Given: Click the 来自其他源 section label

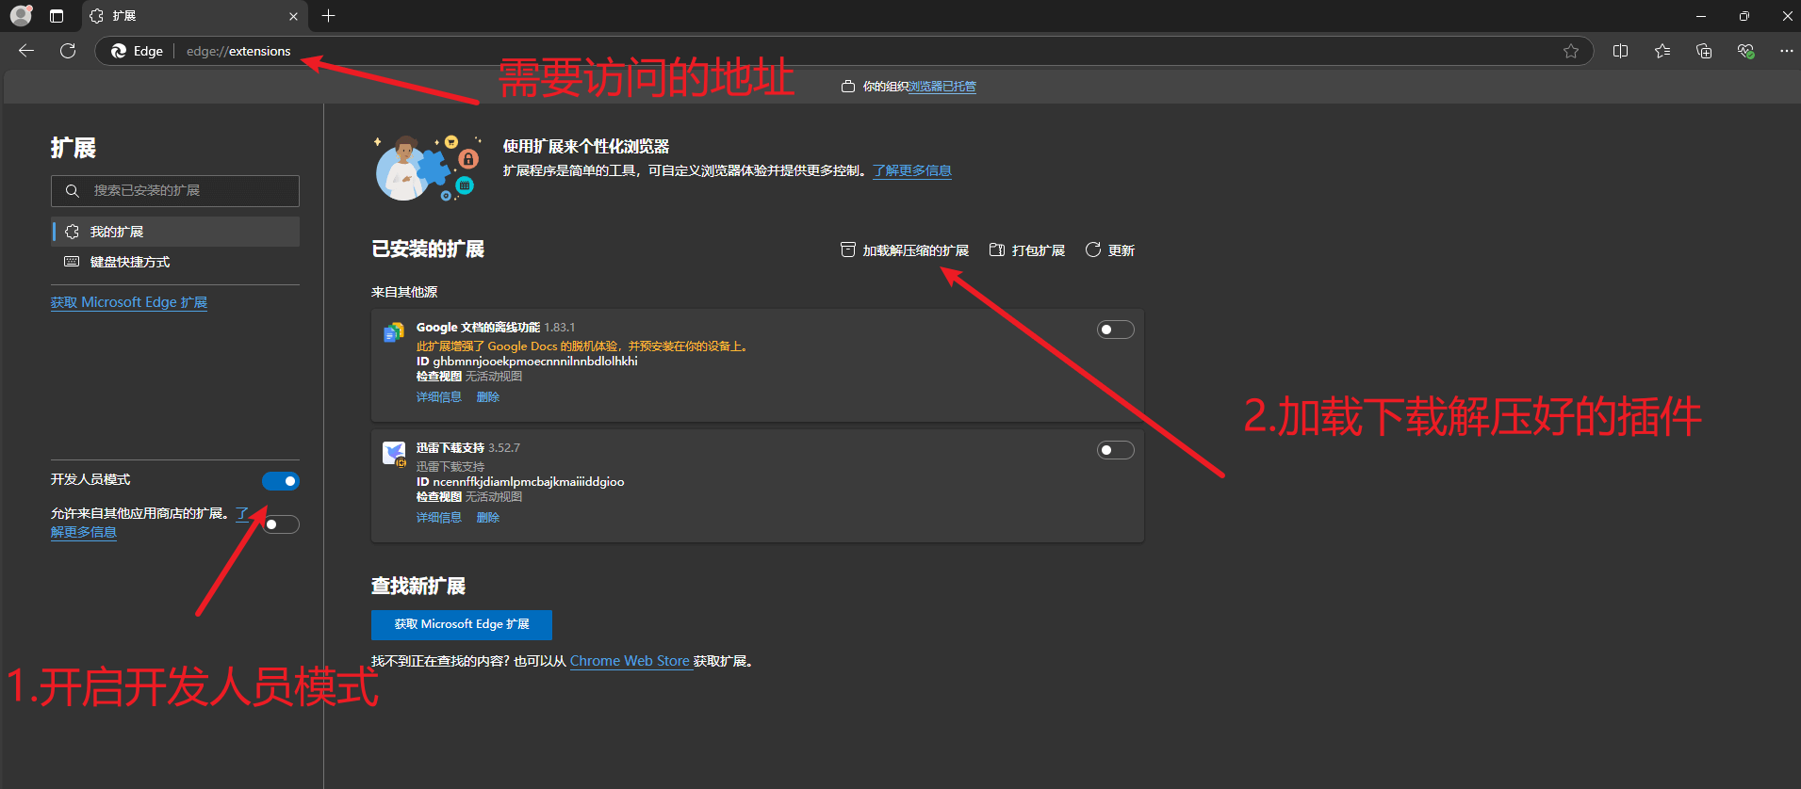Looking at the screenshot, I should click(x=404, y=292).
